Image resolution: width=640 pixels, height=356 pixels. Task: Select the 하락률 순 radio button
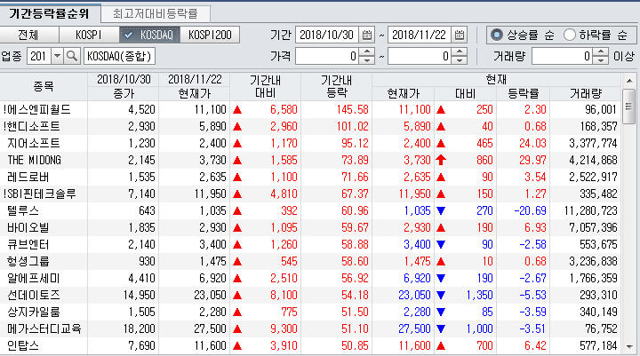[569, 36]
